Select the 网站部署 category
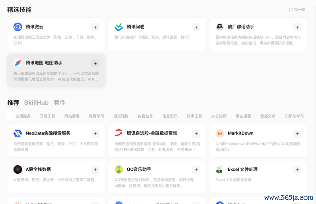This screenshot has height=204, width=316. click(x=72, y=116)
